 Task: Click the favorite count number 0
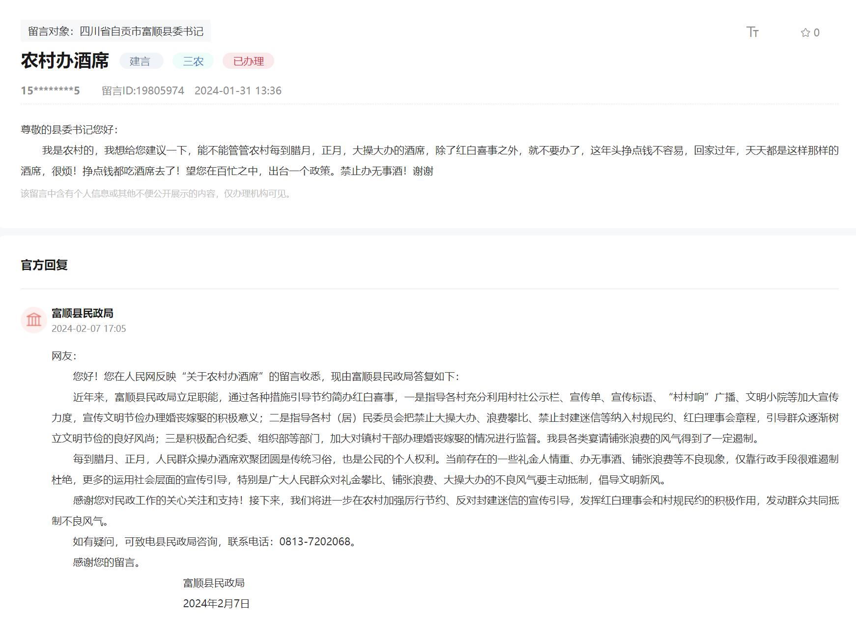[x=817, y=32]
